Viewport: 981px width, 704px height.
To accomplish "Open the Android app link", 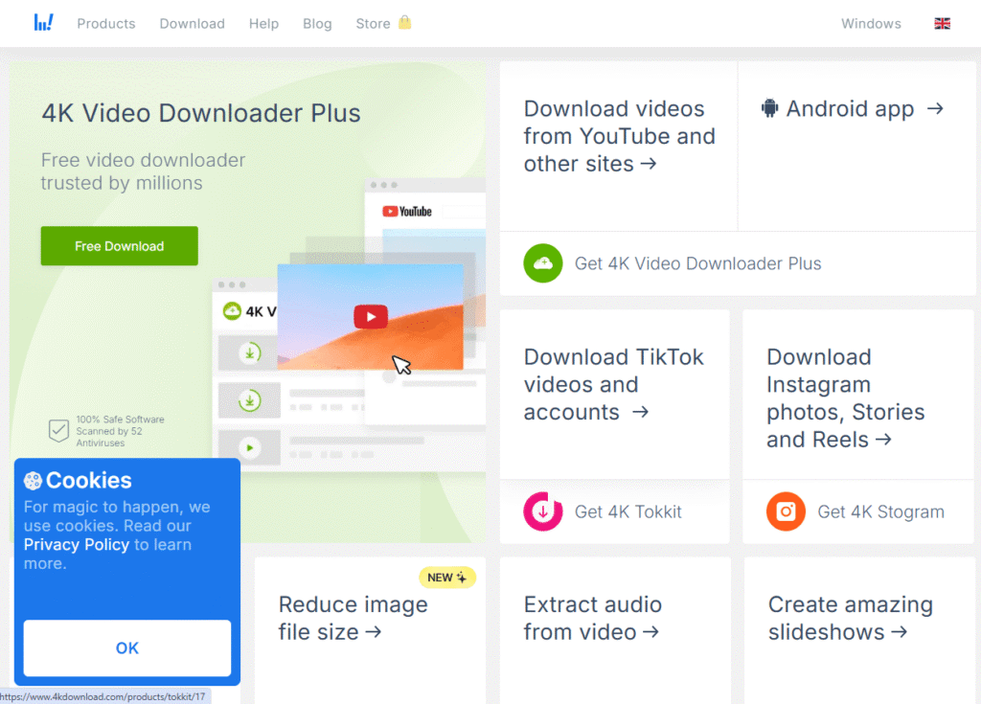I will click(x=852, y=109).
